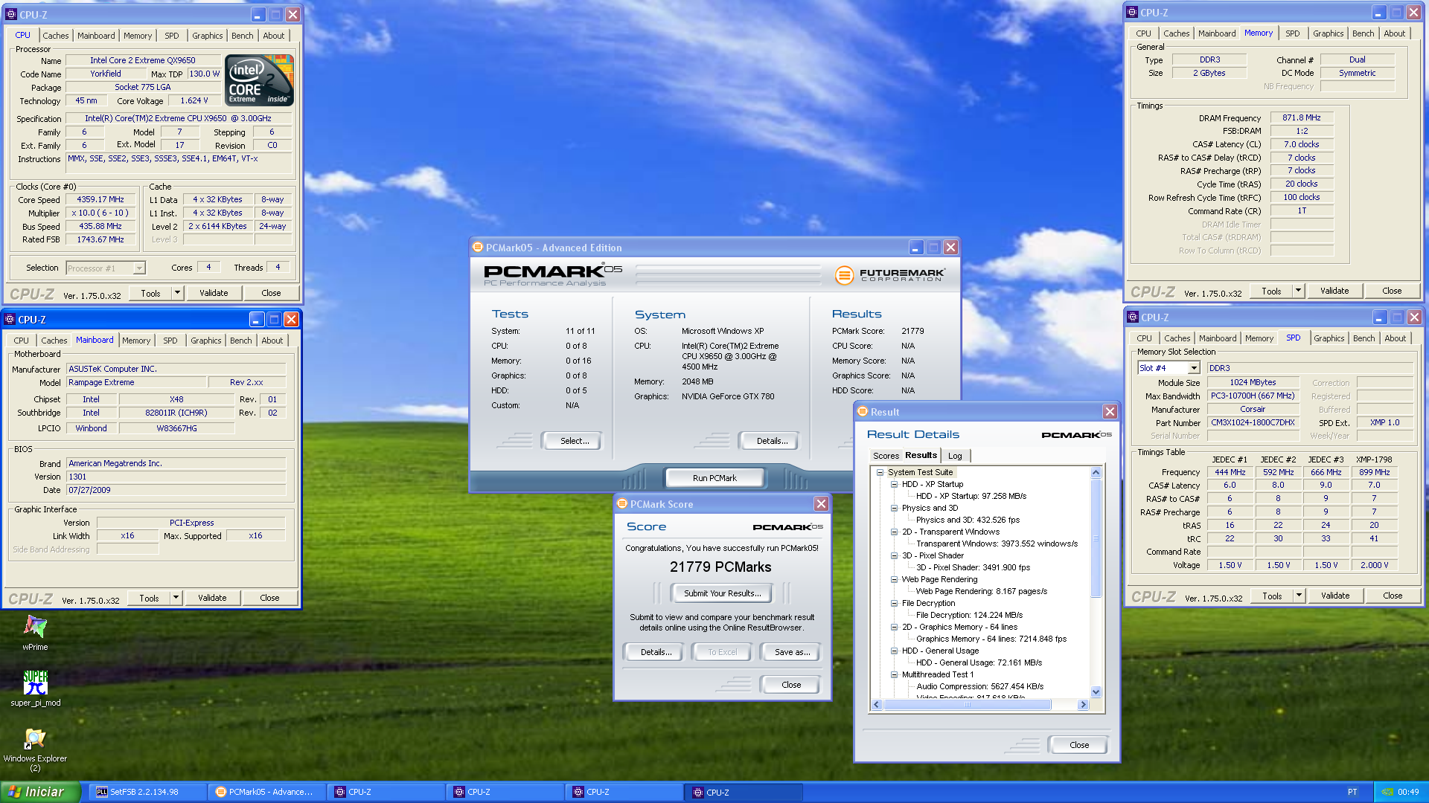Select 'Pixel Shader: 3491.900 fps' result row

973,567
